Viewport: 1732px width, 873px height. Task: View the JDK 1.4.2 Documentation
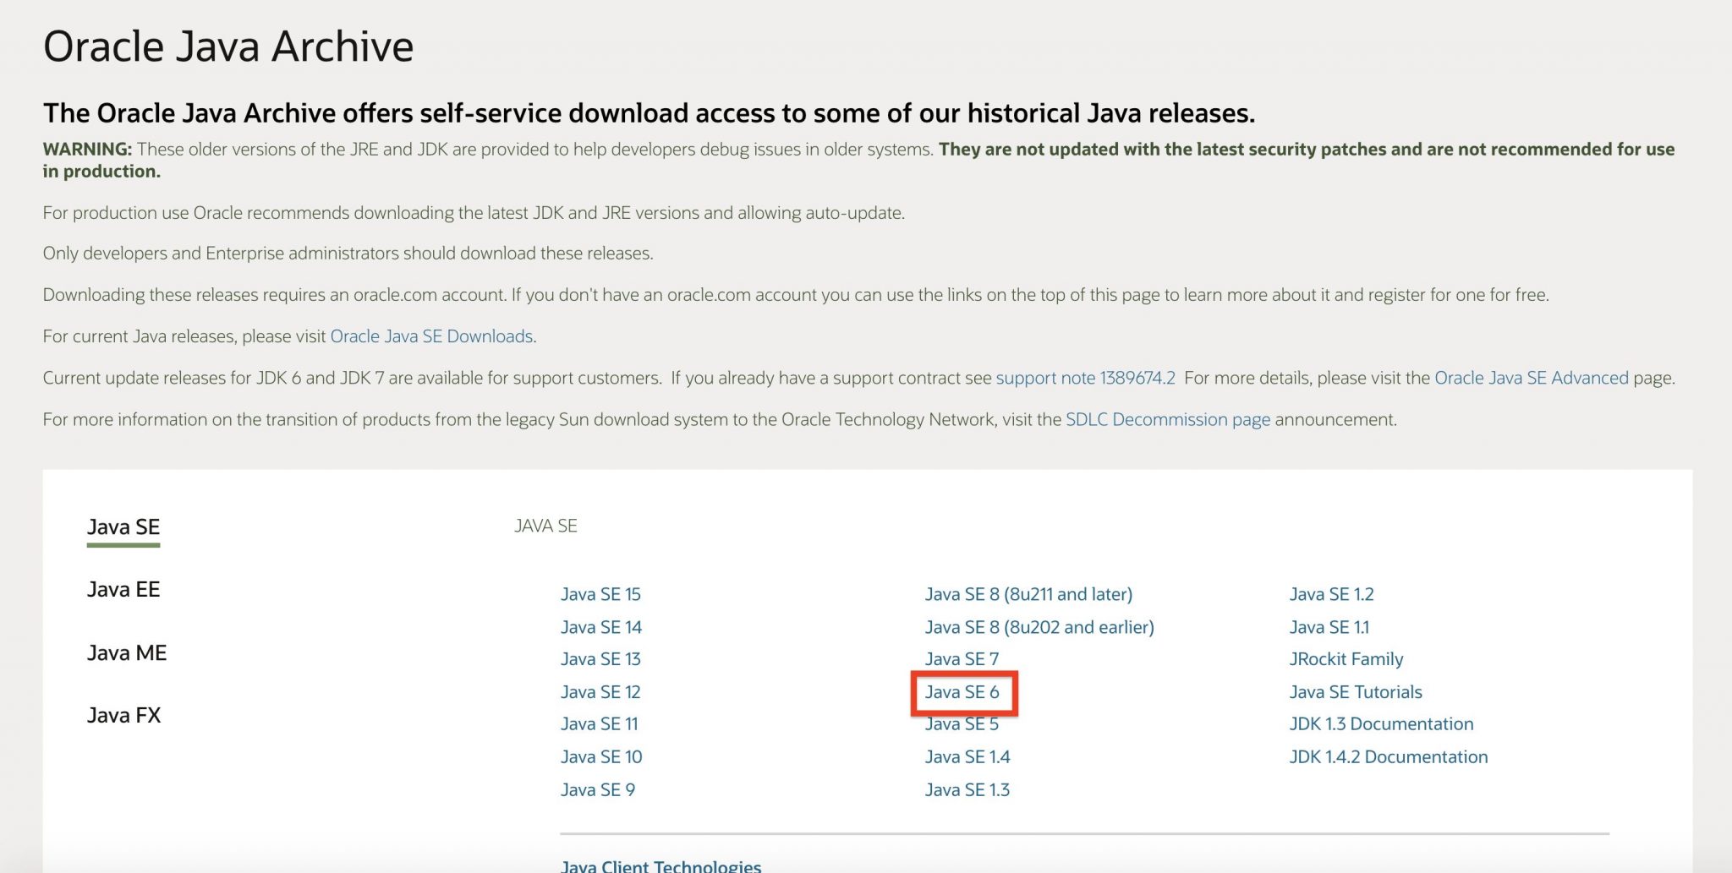tap(1387, 756)
